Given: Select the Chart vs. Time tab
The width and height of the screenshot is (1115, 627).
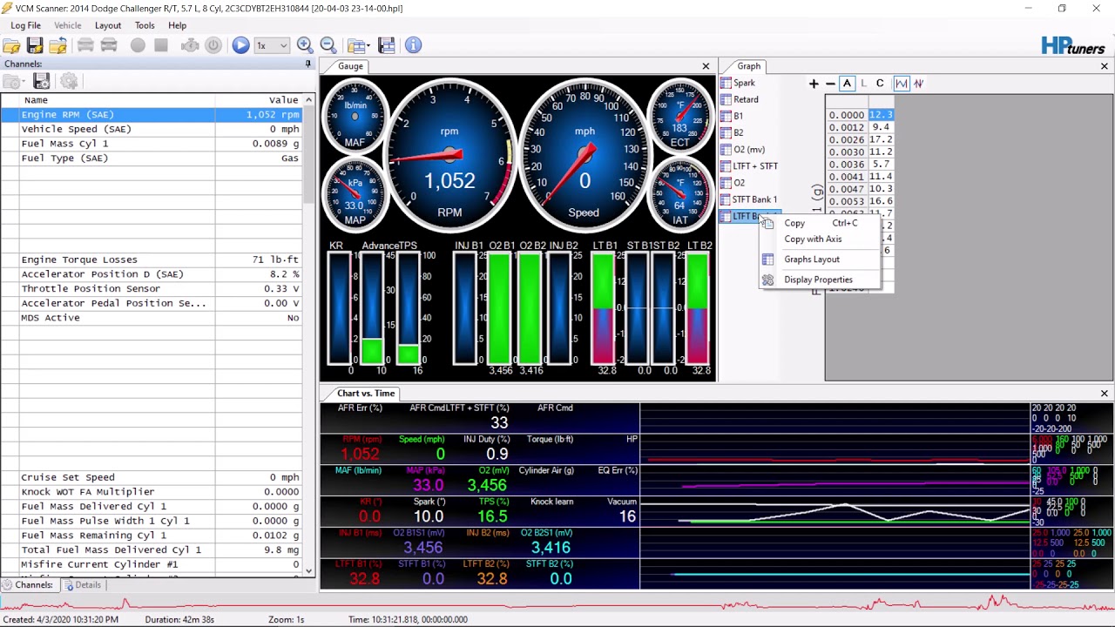Looking at the screenshot, I should coord(366,394).
